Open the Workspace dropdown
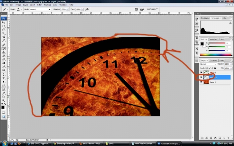The image size is (234, 146). click(x=152, y=9)
